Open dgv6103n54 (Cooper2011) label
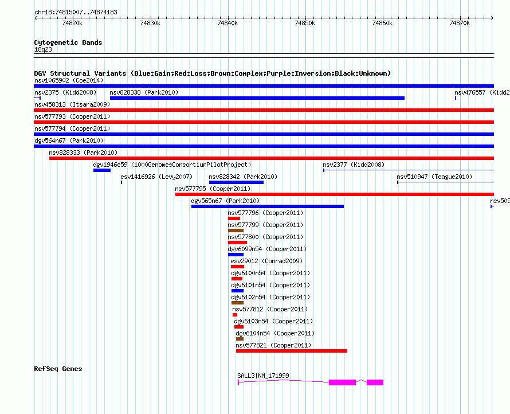The image size is (510, 414). click(x=273, y=321)
